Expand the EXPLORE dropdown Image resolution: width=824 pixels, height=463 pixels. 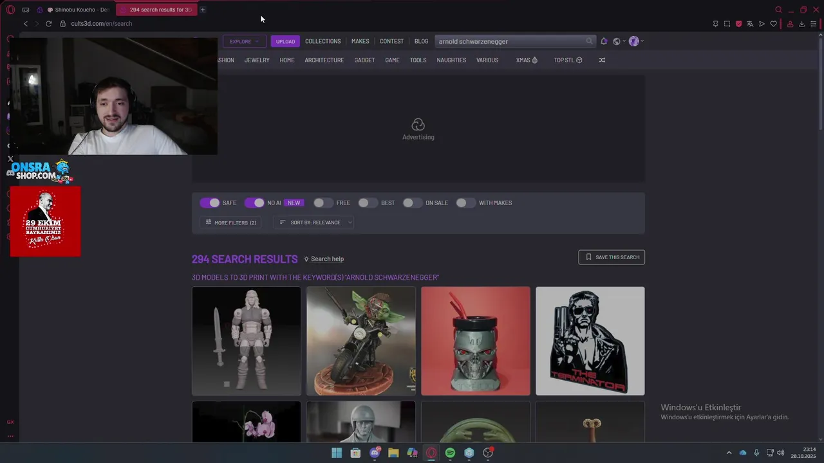tap(245, 41)
